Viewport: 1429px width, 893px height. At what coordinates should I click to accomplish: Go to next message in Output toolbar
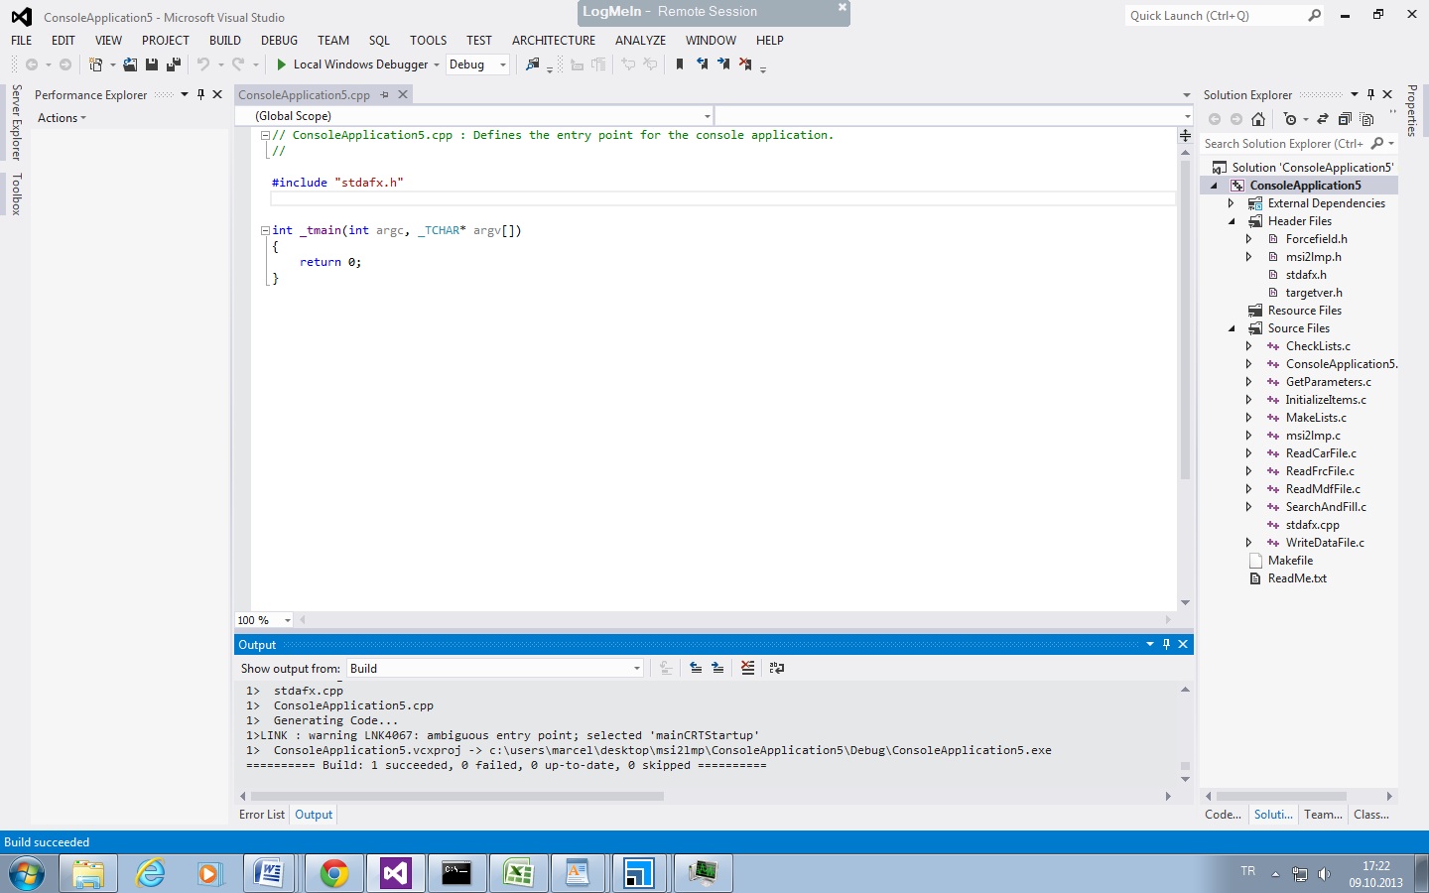[x=717, y=668]
